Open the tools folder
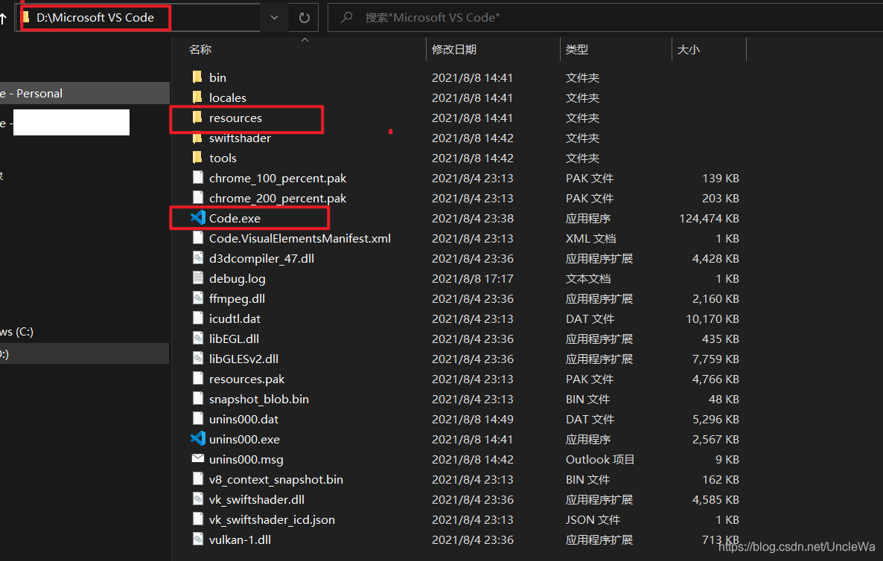 222,158
